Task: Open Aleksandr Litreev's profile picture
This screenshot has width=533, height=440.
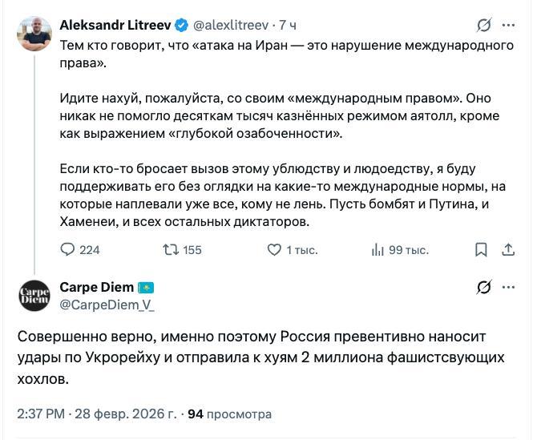Action: tap(35, 34)
